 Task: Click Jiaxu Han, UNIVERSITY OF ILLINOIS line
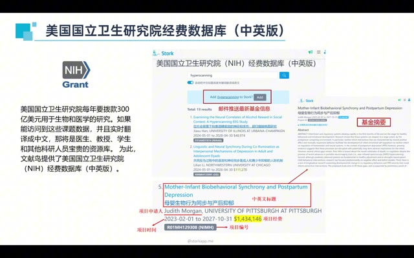tap(239, 131)
